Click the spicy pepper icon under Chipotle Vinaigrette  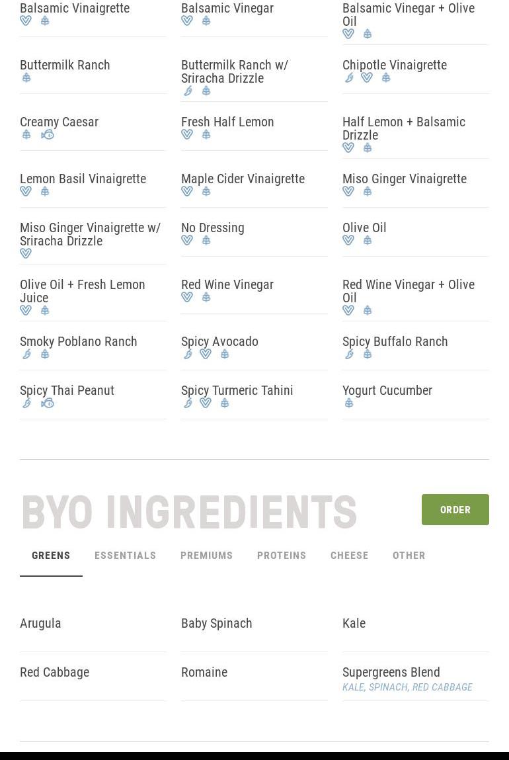(x=348, y=77)
